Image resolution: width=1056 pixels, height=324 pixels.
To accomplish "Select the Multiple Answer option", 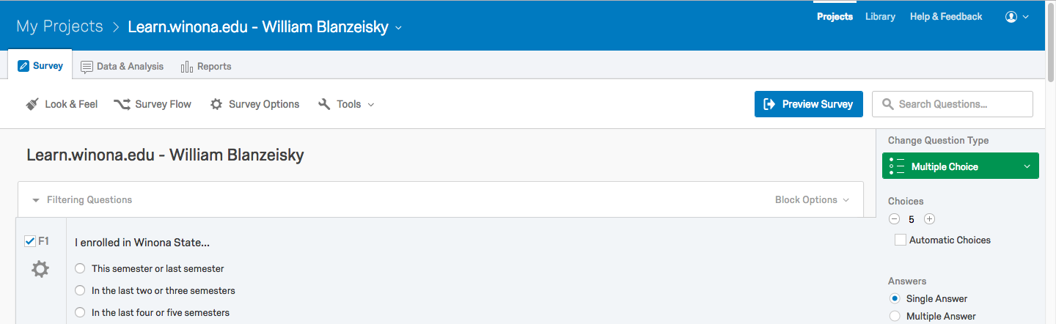I will pyautogui.click(x=895, y=316).
